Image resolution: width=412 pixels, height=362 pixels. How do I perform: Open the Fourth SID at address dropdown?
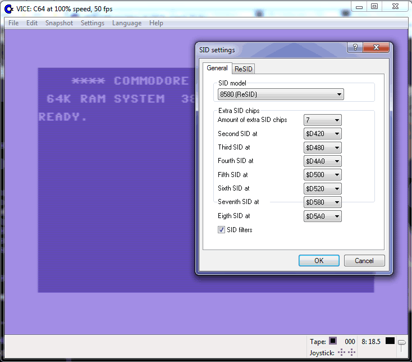coord(322,161)
